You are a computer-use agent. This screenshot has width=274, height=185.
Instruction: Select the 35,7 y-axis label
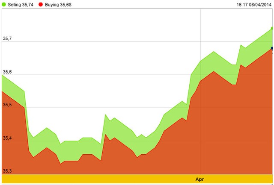(x=7, y=39)
